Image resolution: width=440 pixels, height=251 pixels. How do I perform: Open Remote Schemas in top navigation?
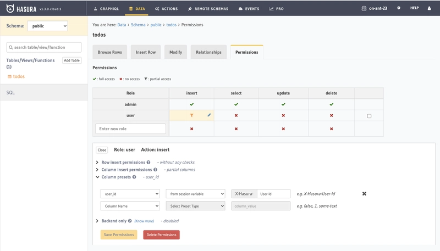coord(208,9)
